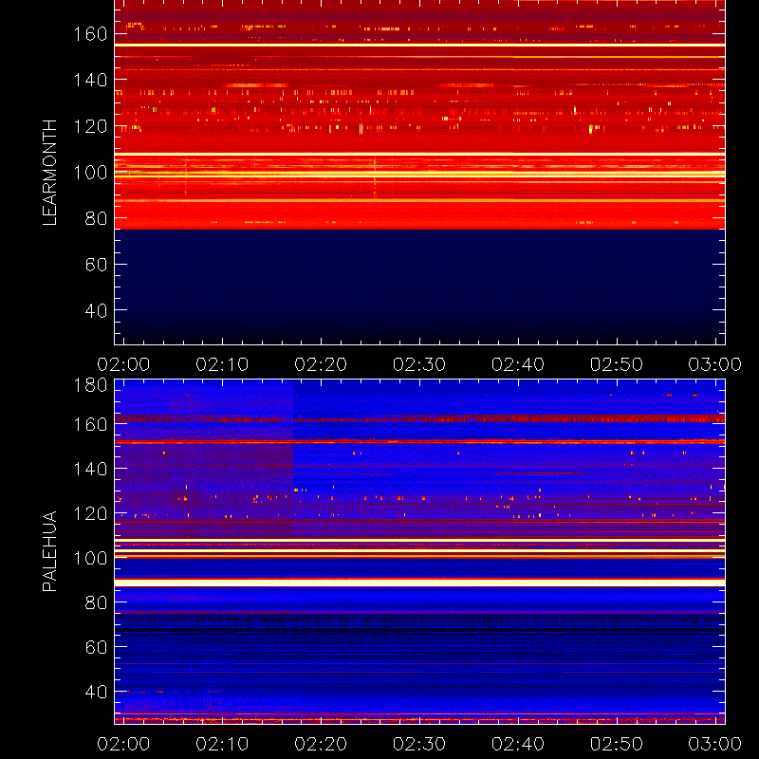Select the 120 tick label on LEARMONTH axis
The image size is (759, 759).
pos(90,126)
